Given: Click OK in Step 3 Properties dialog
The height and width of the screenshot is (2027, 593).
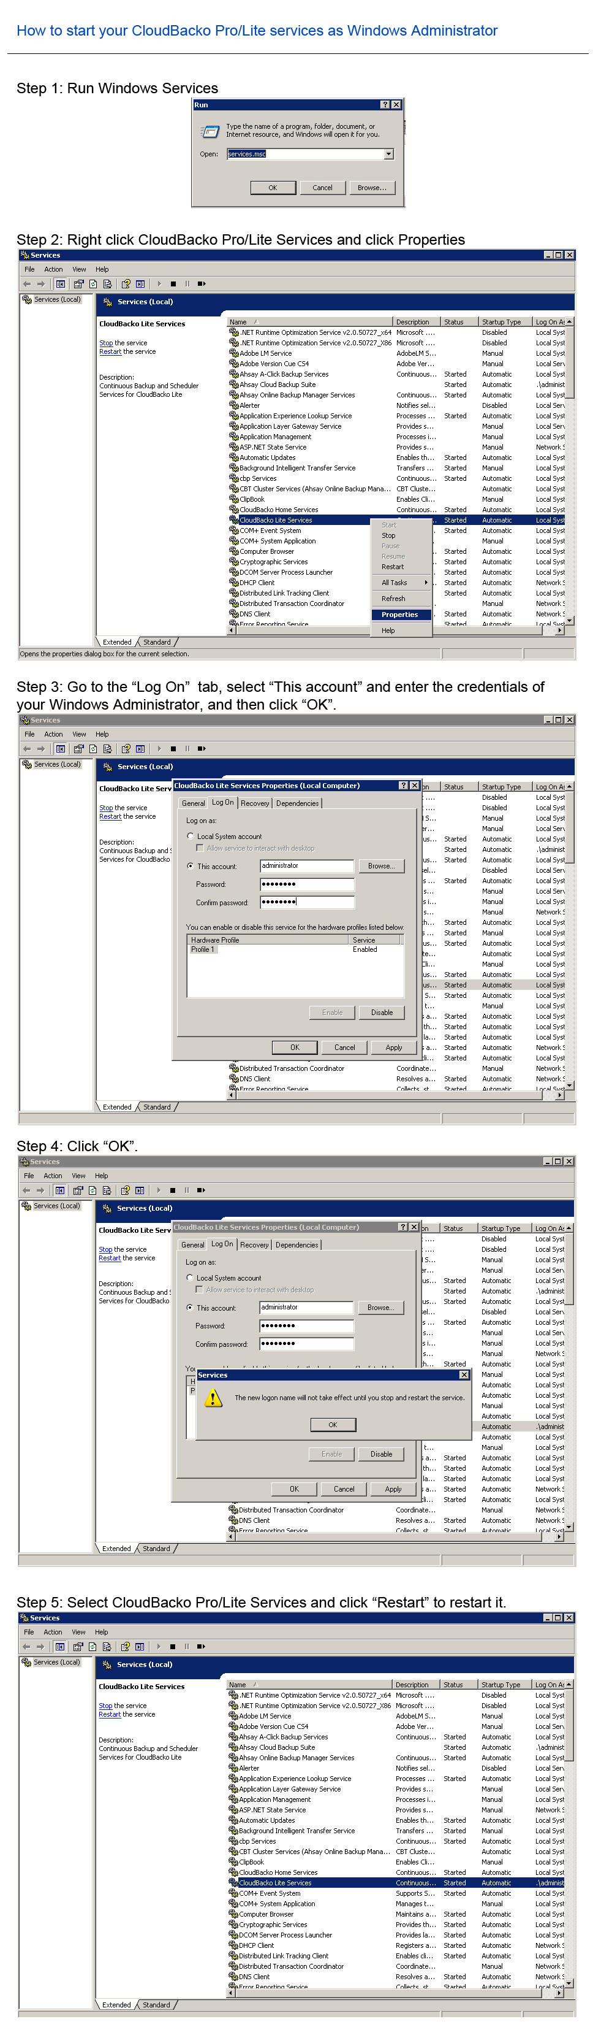Looking at the screenshot, I should (295, 1048).
